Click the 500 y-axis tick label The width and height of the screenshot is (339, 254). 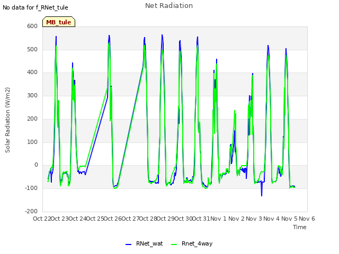[32, 49]
